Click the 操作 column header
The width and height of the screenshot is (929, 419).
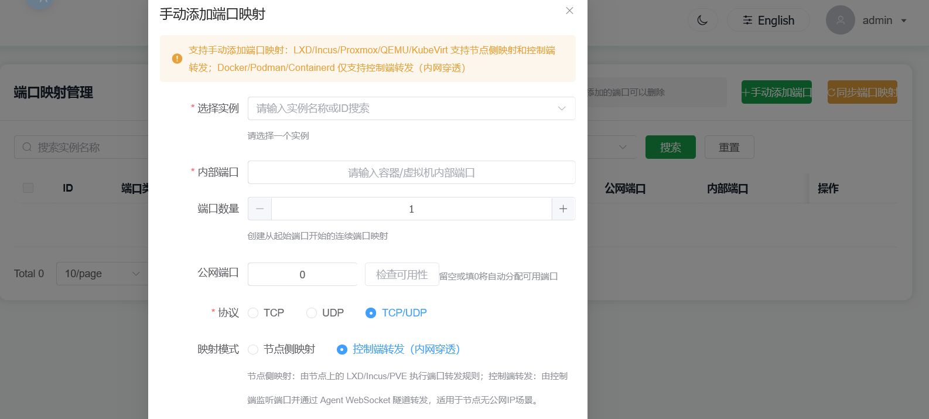pyautogui.click(x=828, y=188)
